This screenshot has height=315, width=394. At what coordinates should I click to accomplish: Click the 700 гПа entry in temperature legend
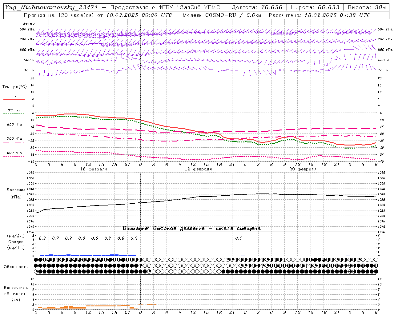coord(14,139)
